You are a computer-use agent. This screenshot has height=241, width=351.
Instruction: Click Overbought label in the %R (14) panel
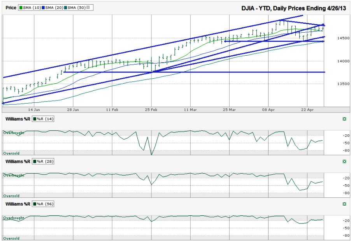coord(14,133)
